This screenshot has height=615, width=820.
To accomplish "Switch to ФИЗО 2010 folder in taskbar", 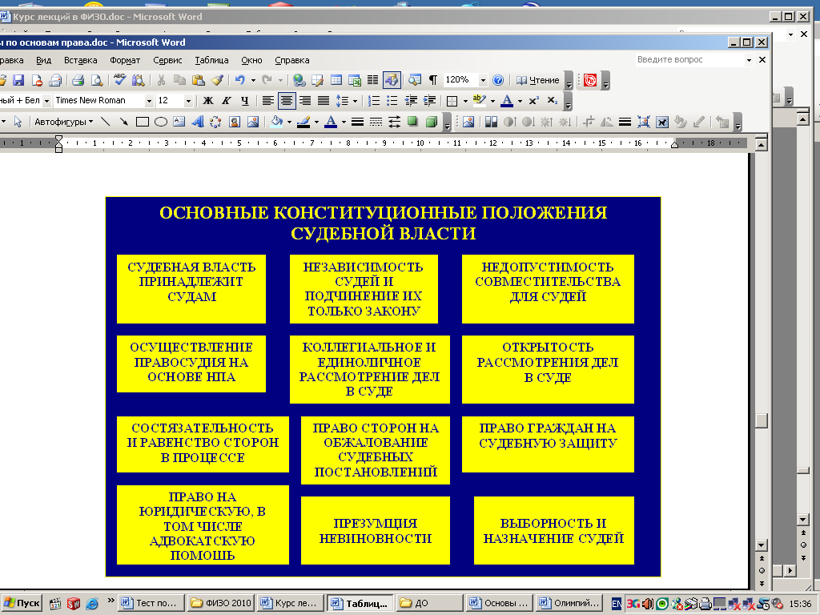I will click(x=221, y=603).
